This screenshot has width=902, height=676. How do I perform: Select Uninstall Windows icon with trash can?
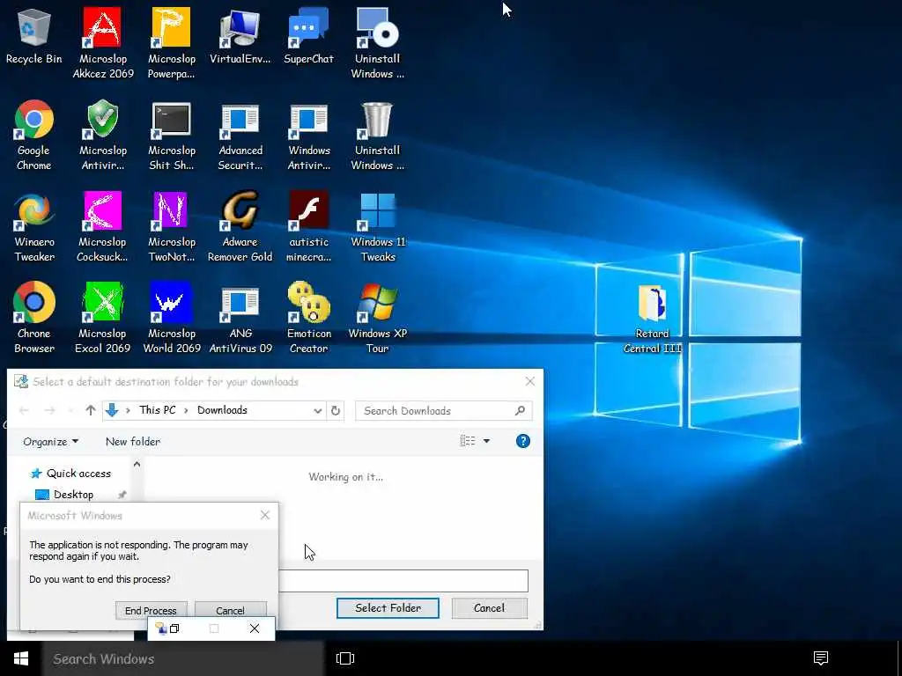(377, 135)
